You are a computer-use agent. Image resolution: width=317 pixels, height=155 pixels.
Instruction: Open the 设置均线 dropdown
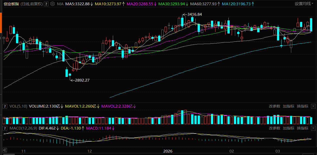[x=304, y=4]
